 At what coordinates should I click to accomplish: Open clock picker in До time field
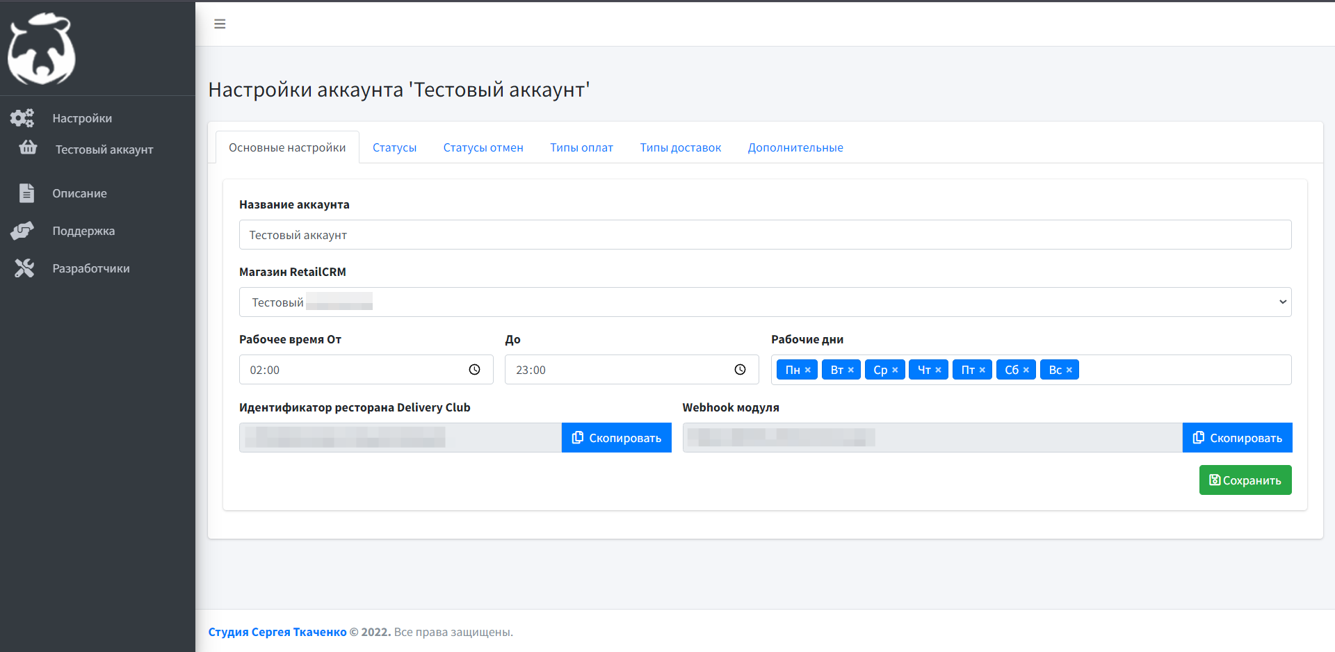(740, 370)
